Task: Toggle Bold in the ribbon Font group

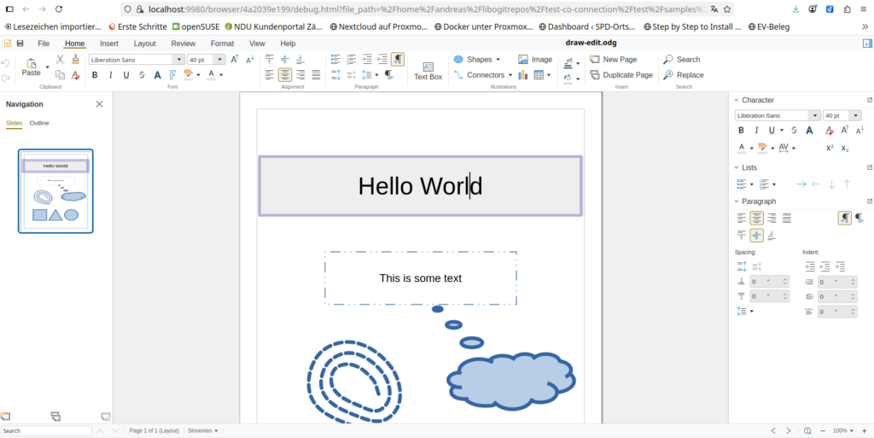Action: [95, 74]
